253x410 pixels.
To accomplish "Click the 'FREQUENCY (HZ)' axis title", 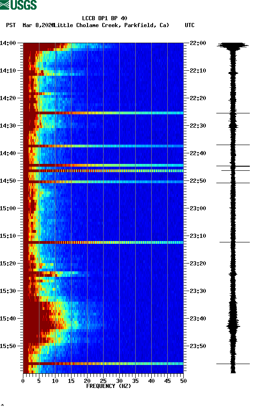I will click(109, 386).
